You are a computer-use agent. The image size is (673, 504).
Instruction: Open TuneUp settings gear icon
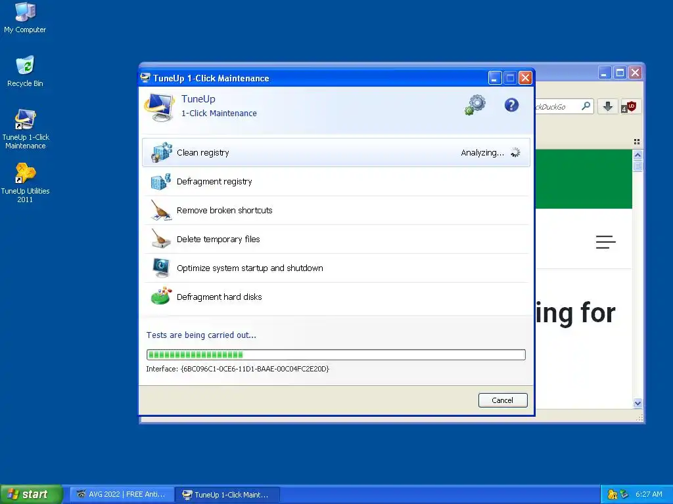(x=475, y=106)
